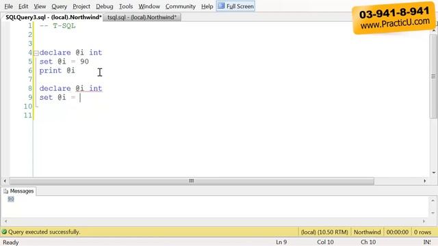Screen dimensions: 438x246
Task: Click the green query success icon
Action: click(4, 232)
